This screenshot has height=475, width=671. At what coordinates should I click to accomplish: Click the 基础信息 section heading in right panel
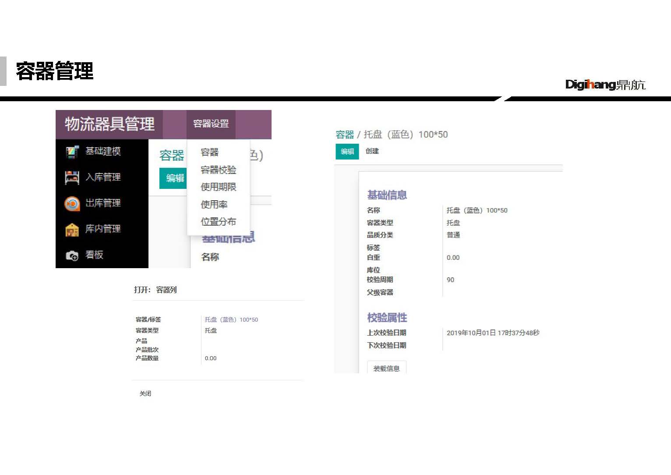tap(387, 195)
